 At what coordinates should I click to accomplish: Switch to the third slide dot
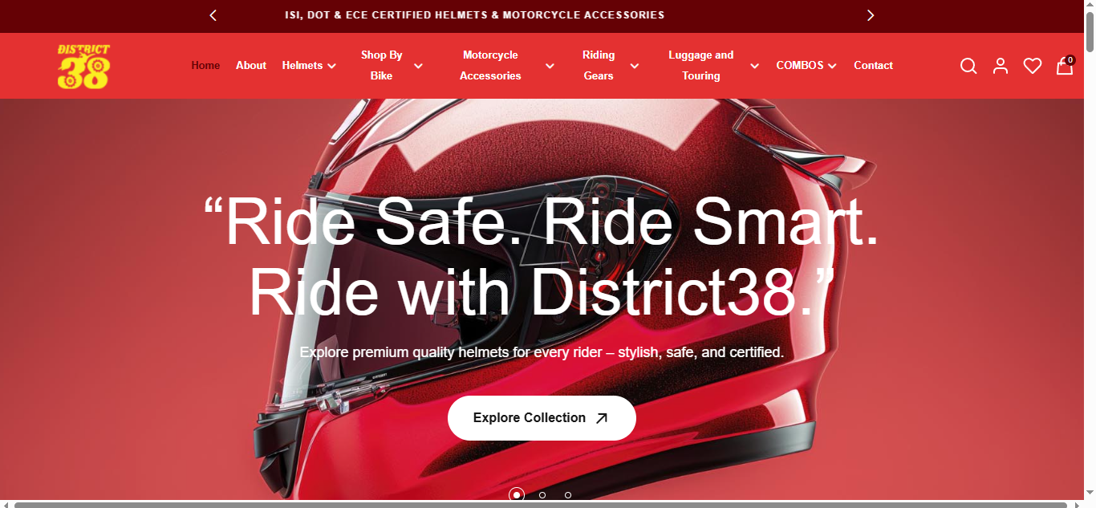point(568,495)
